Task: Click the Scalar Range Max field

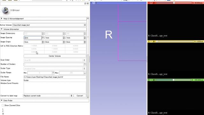Action: coord(71,73)
